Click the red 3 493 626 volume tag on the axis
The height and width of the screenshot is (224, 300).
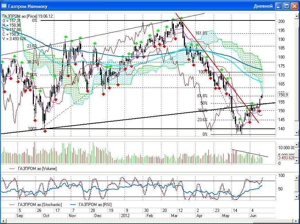point(287,158)
